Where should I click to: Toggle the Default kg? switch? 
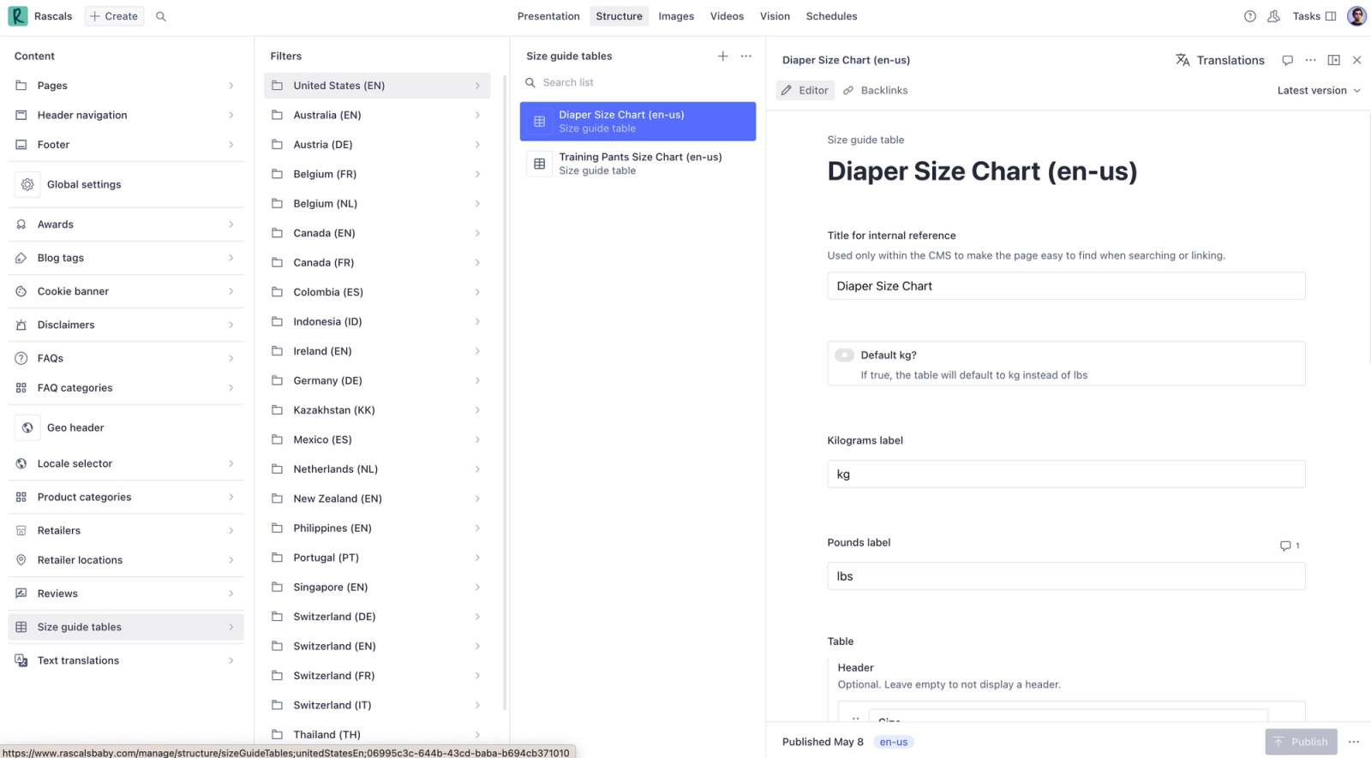(x=845, y=355)
